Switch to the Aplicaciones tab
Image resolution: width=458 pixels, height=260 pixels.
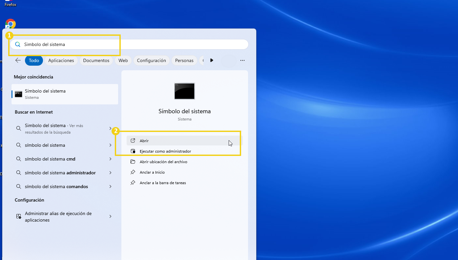61,60
